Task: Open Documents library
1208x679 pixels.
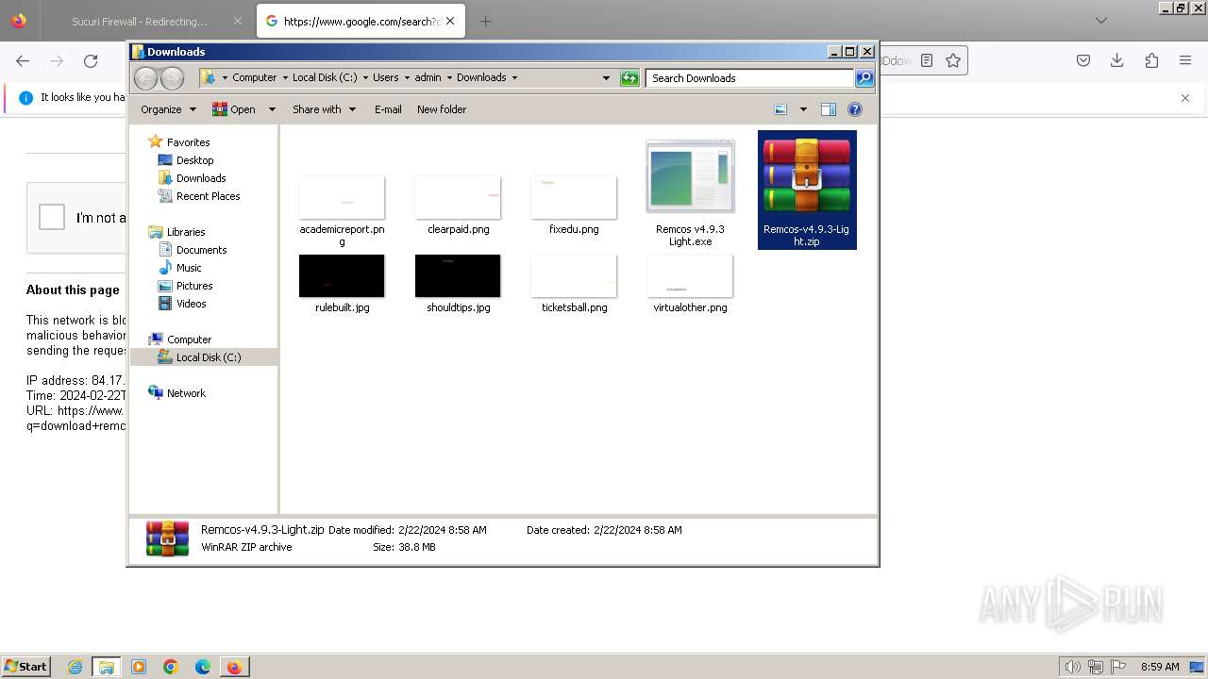Action: click(201, 250)
